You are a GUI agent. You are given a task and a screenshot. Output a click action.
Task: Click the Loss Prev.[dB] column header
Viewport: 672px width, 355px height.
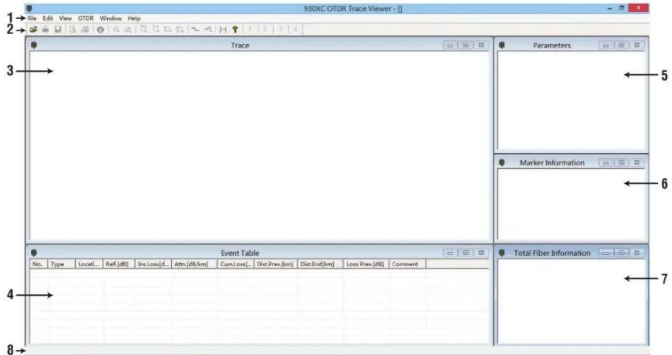pyautogui.click(x=367, y=264)
